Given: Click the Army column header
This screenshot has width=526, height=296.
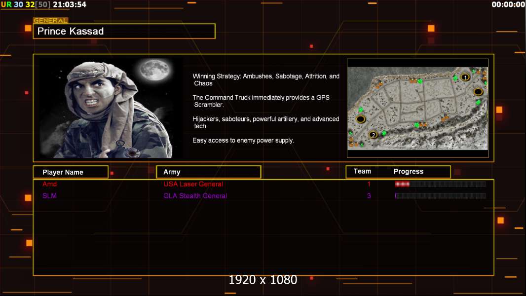Looking at the screenshot, I should pos(209,172).
